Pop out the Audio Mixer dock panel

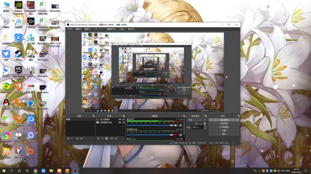pos(184,116)
